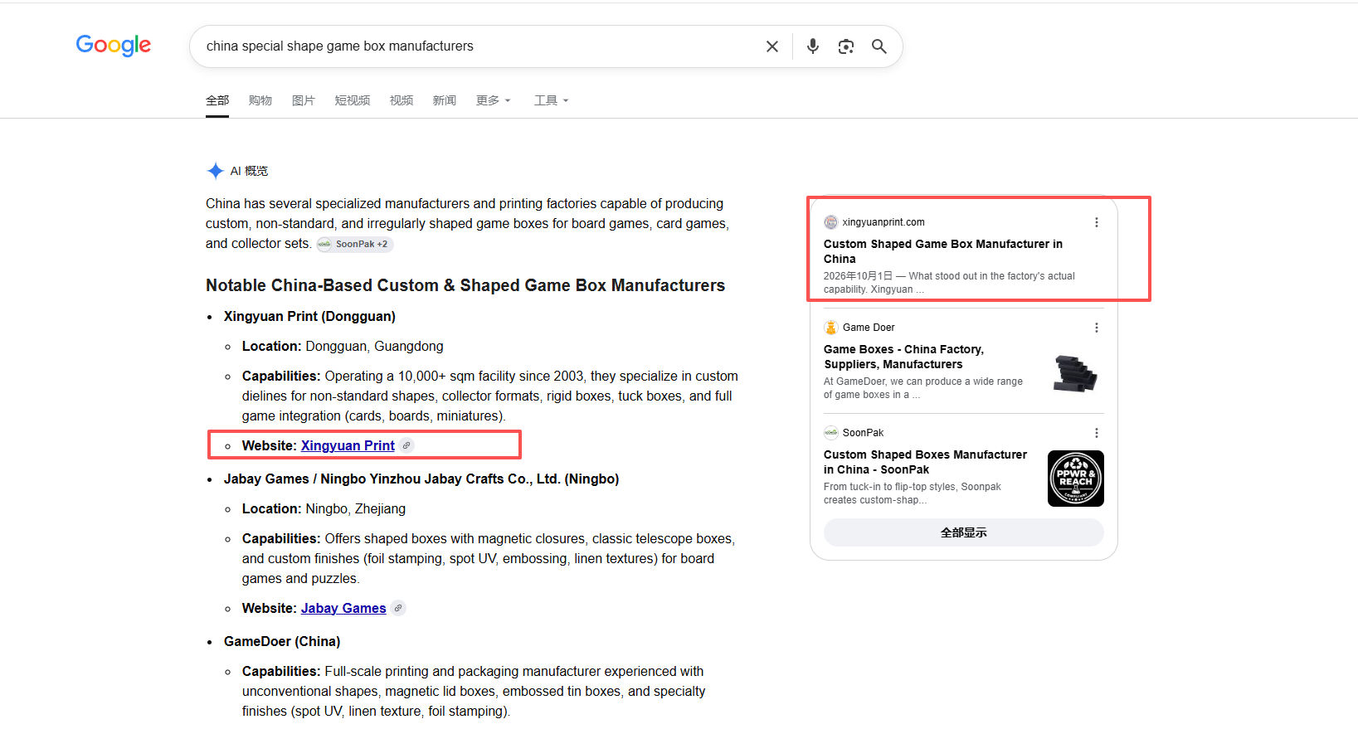The image size is (1358, 729).
Task: Open Google Lens image search
Action: (x=846, y=46)
